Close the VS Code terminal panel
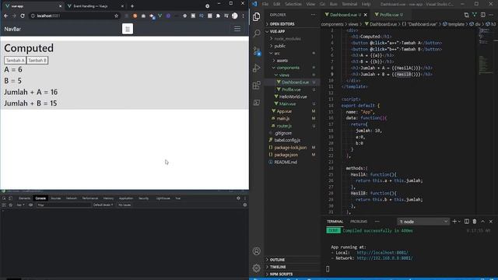 [x=491, y=221]
